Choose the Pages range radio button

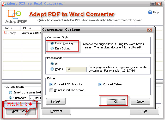pos(52,69)
